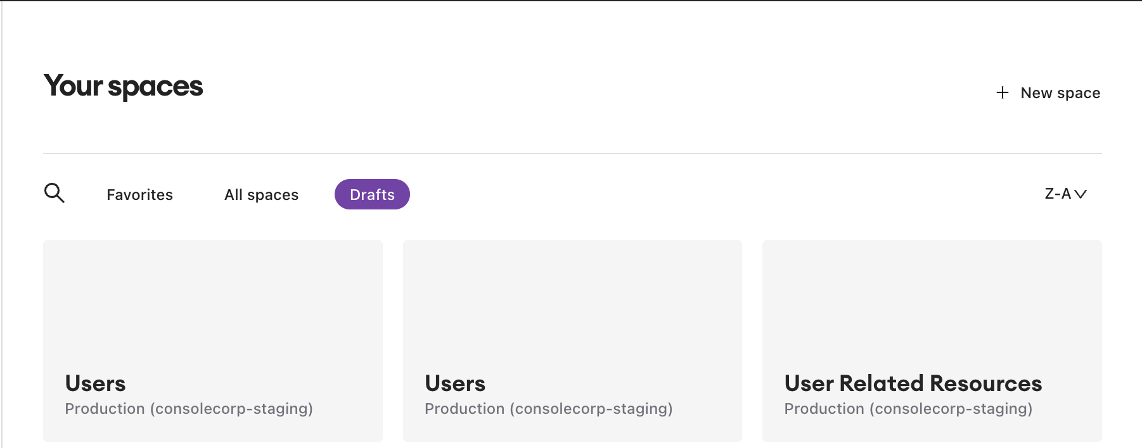
Task: Click the Your spaces page heading
Action: (x=124, y=86)
